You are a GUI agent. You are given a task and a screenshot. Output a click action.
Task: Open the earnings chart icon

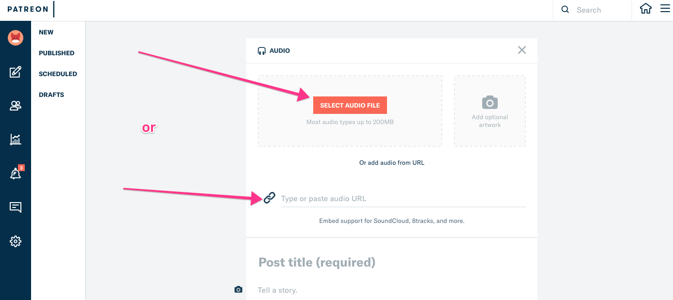click(x=16, y=140)
